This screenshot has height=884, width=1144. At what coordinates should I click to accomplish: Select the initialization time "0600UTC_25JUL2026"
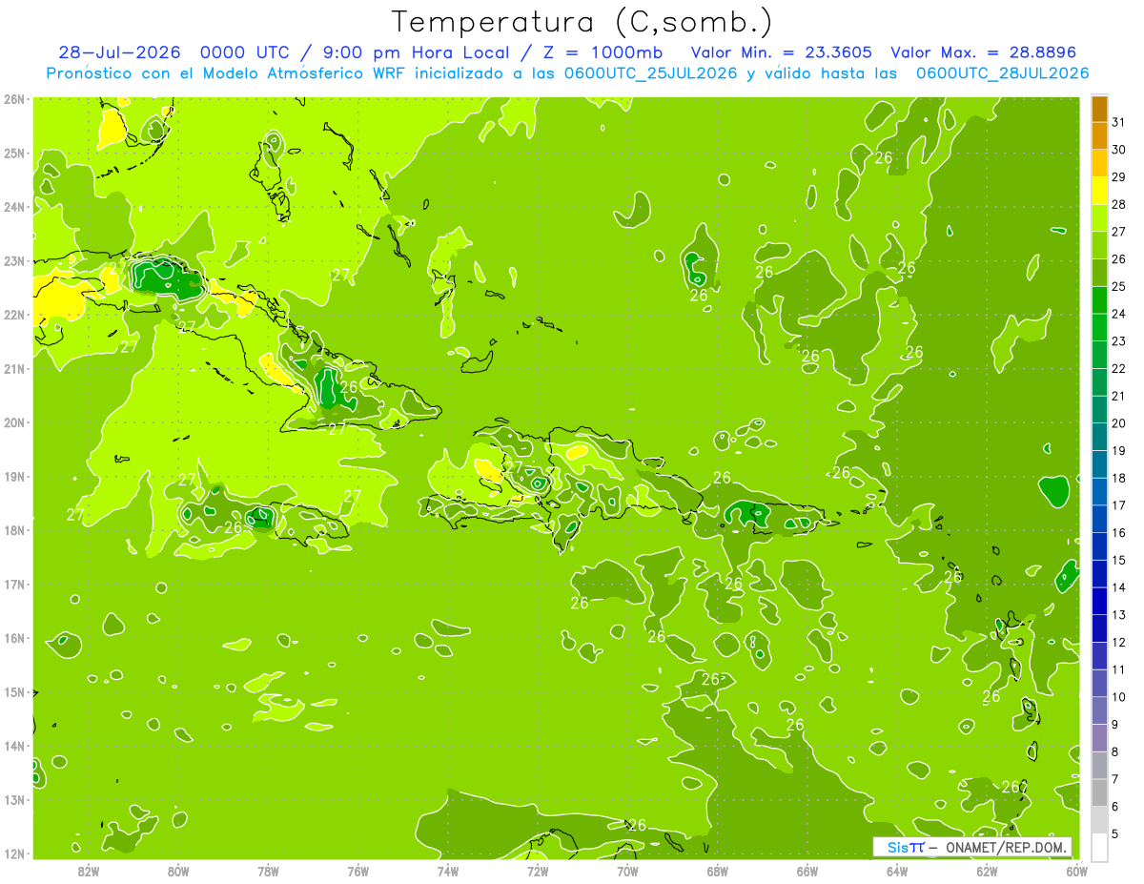[650, 73]
